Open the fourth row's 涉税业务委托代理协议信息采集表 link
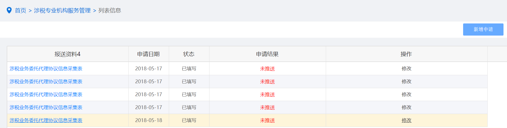Viewport: 507px width, 128px height. (46, 108)
